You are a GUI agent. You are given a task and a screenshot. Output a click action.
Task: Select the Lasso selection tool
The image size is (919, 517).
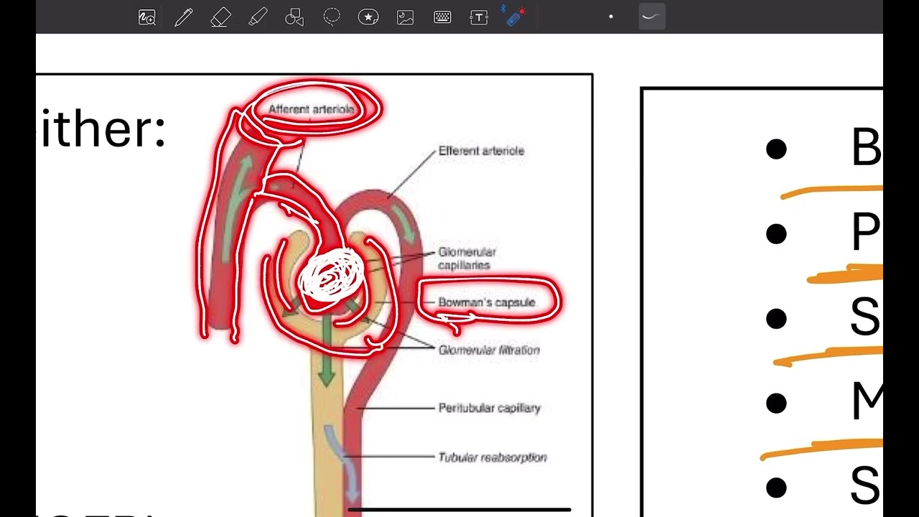tap(332, 17)
